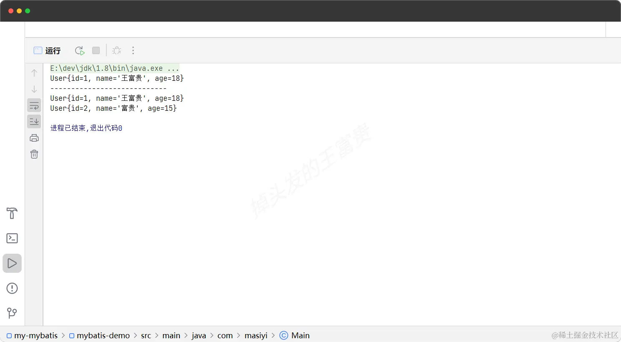Clear console with trash icon
This screenshot has width=621, height=342.
tap(34, 154)
